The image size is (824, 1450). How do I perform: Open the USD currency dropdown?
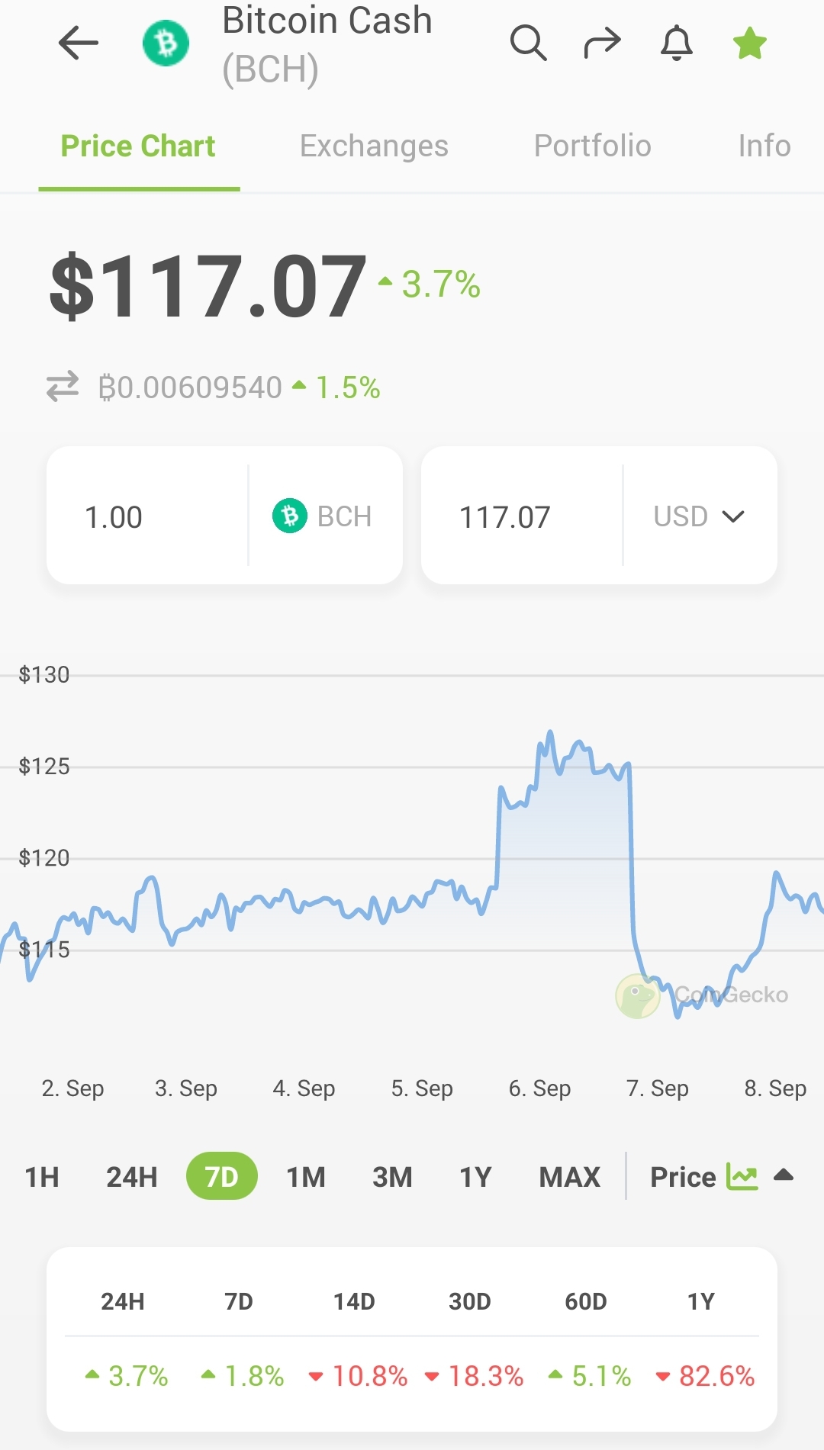click(x=700, y=516)
